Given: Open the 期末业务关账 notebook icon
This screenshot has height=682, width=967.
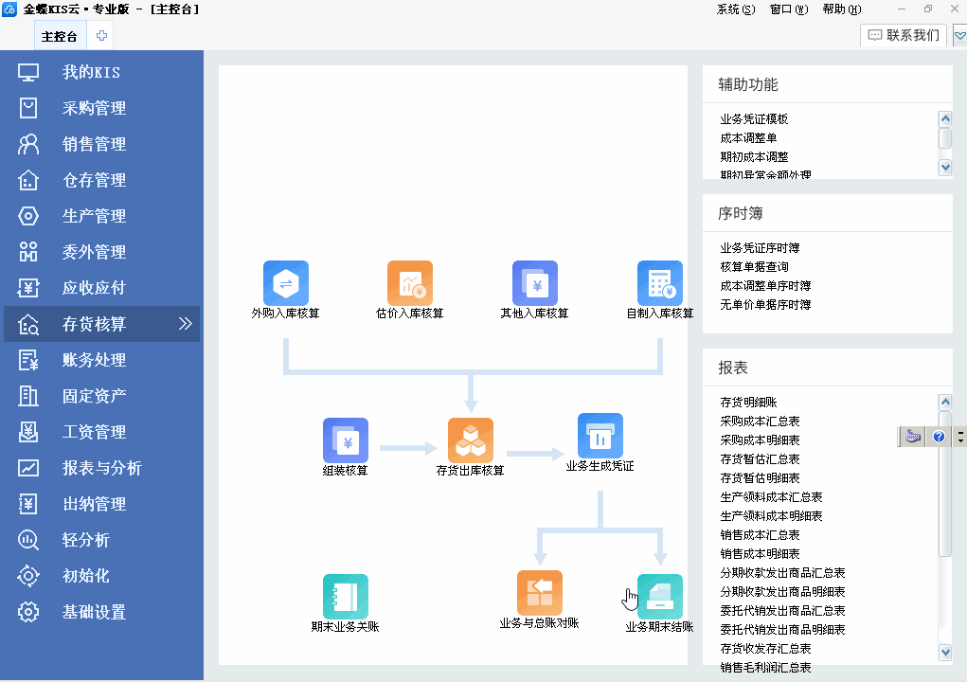Looking at the screenshot, I should coord(346,597).
